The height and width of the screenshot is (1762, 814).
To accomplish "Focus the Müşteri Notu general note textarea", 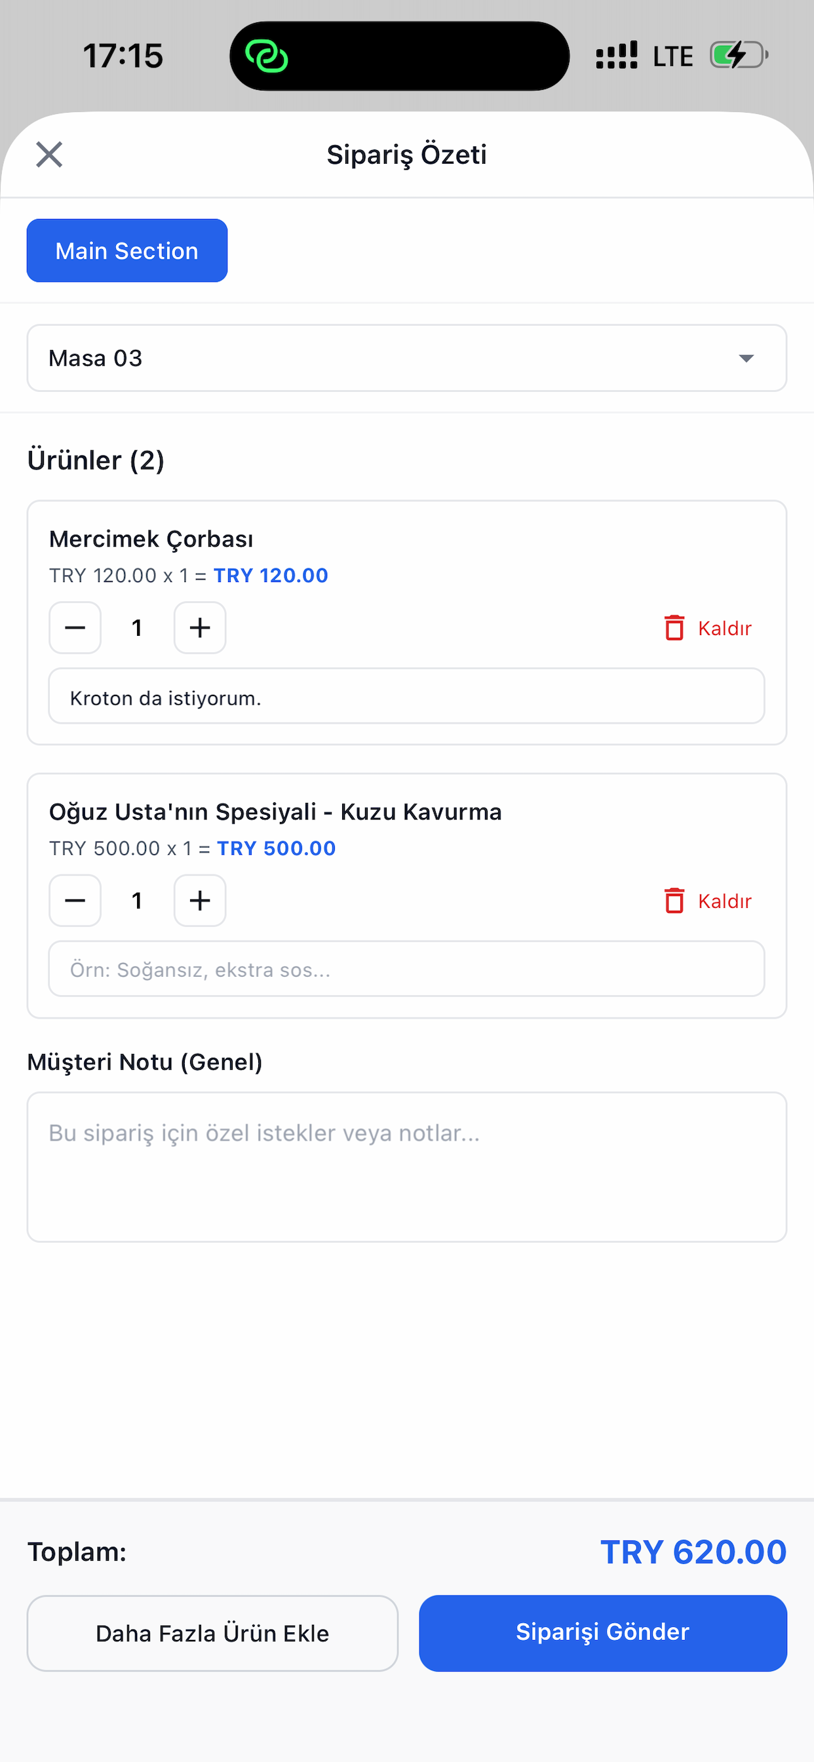I will [407, 1166].
